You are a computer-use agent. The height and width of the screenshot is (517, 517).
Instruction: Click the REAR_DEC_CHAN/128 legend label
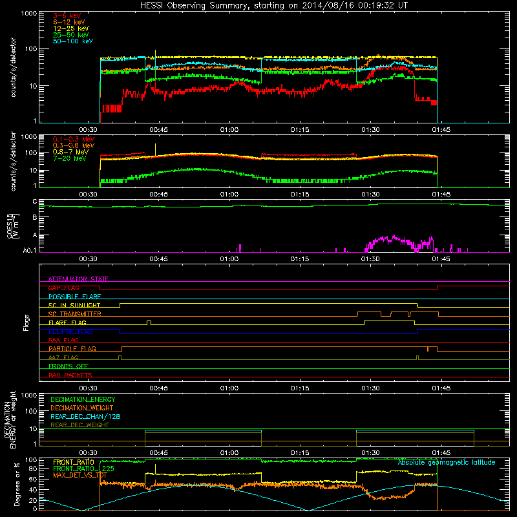(85, 416)
